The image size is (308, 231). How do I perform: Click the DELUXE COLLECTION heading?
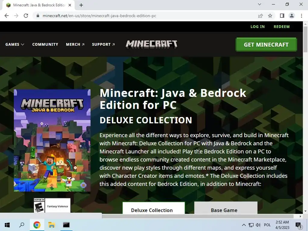tap(146, 120)
